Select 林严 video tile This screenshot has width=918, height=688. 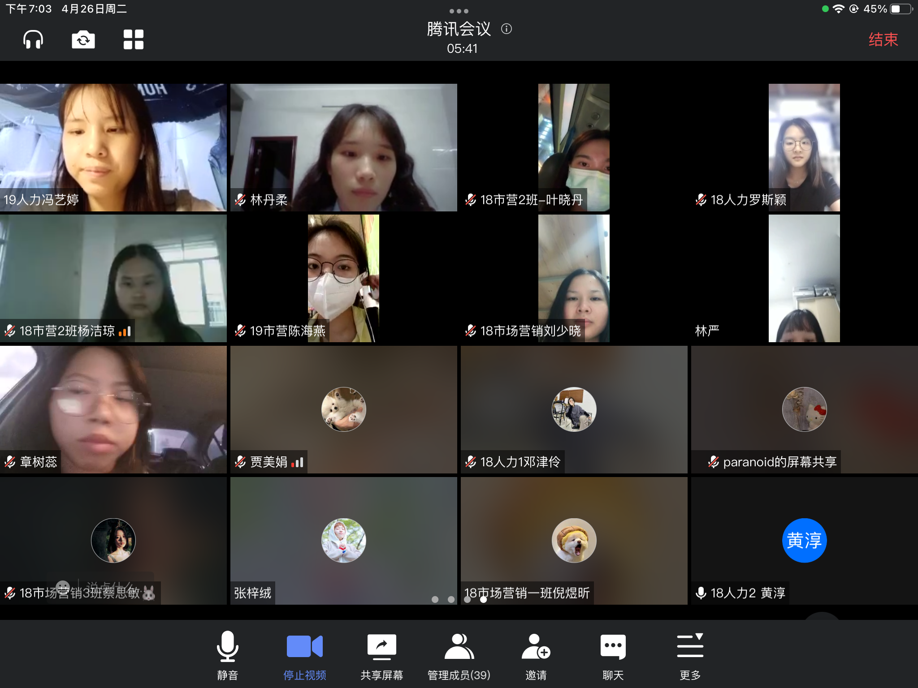[x=805, y=278]
